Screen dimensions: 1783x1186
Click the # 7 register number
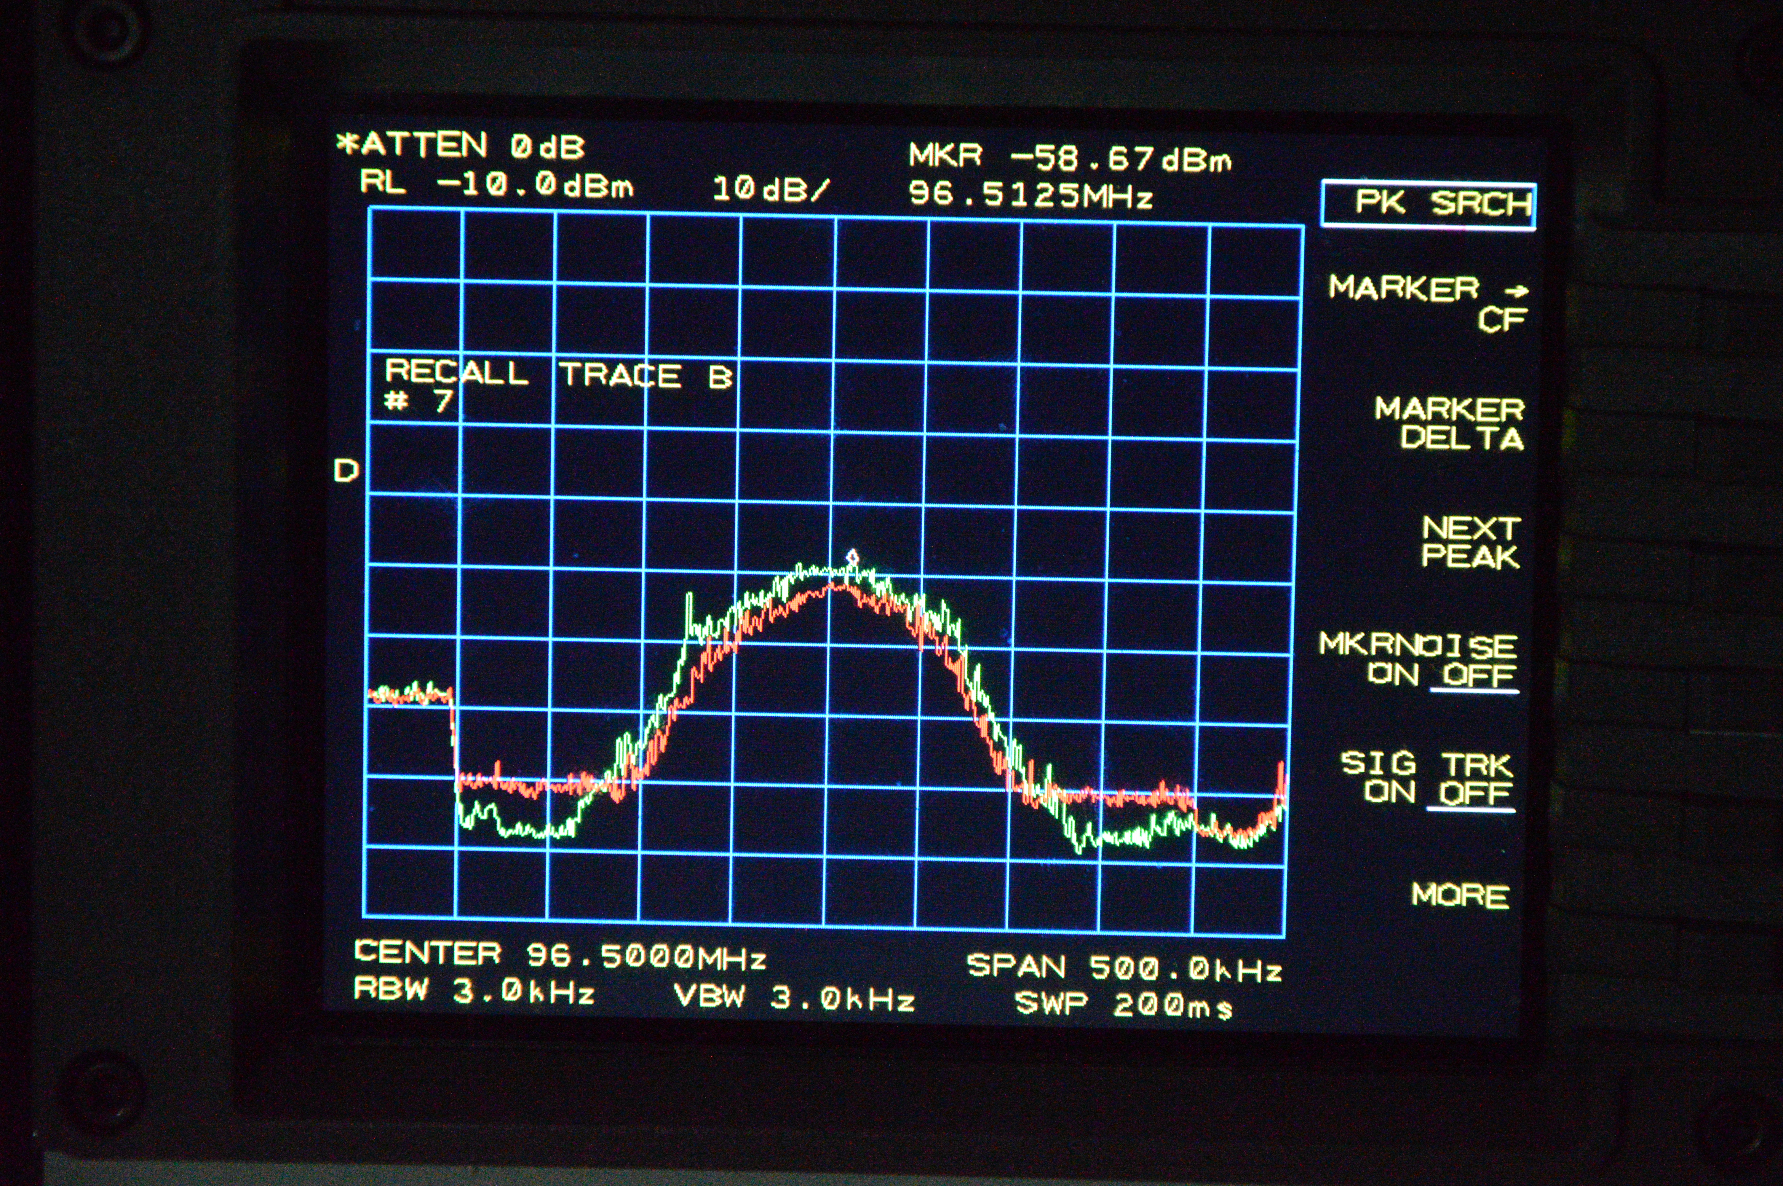(x=419, y=401)
